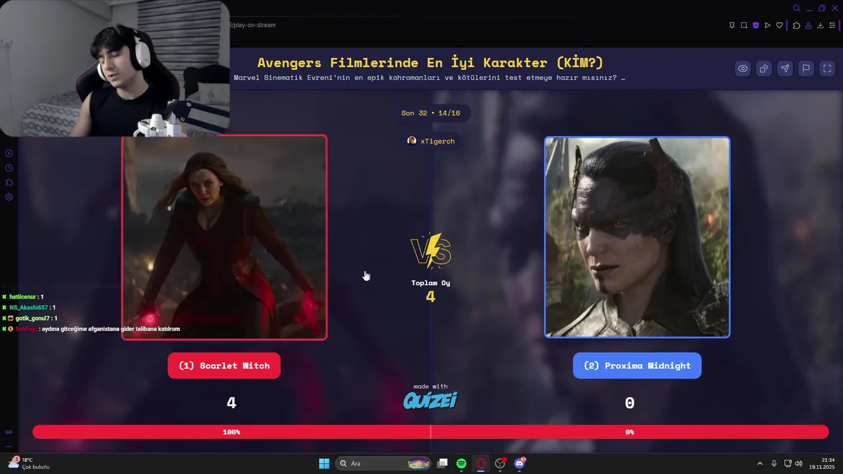843x474 pixels.
Task: Click the microphone icon in system tray
Action: pyautogui.click(x=774, y=463)
